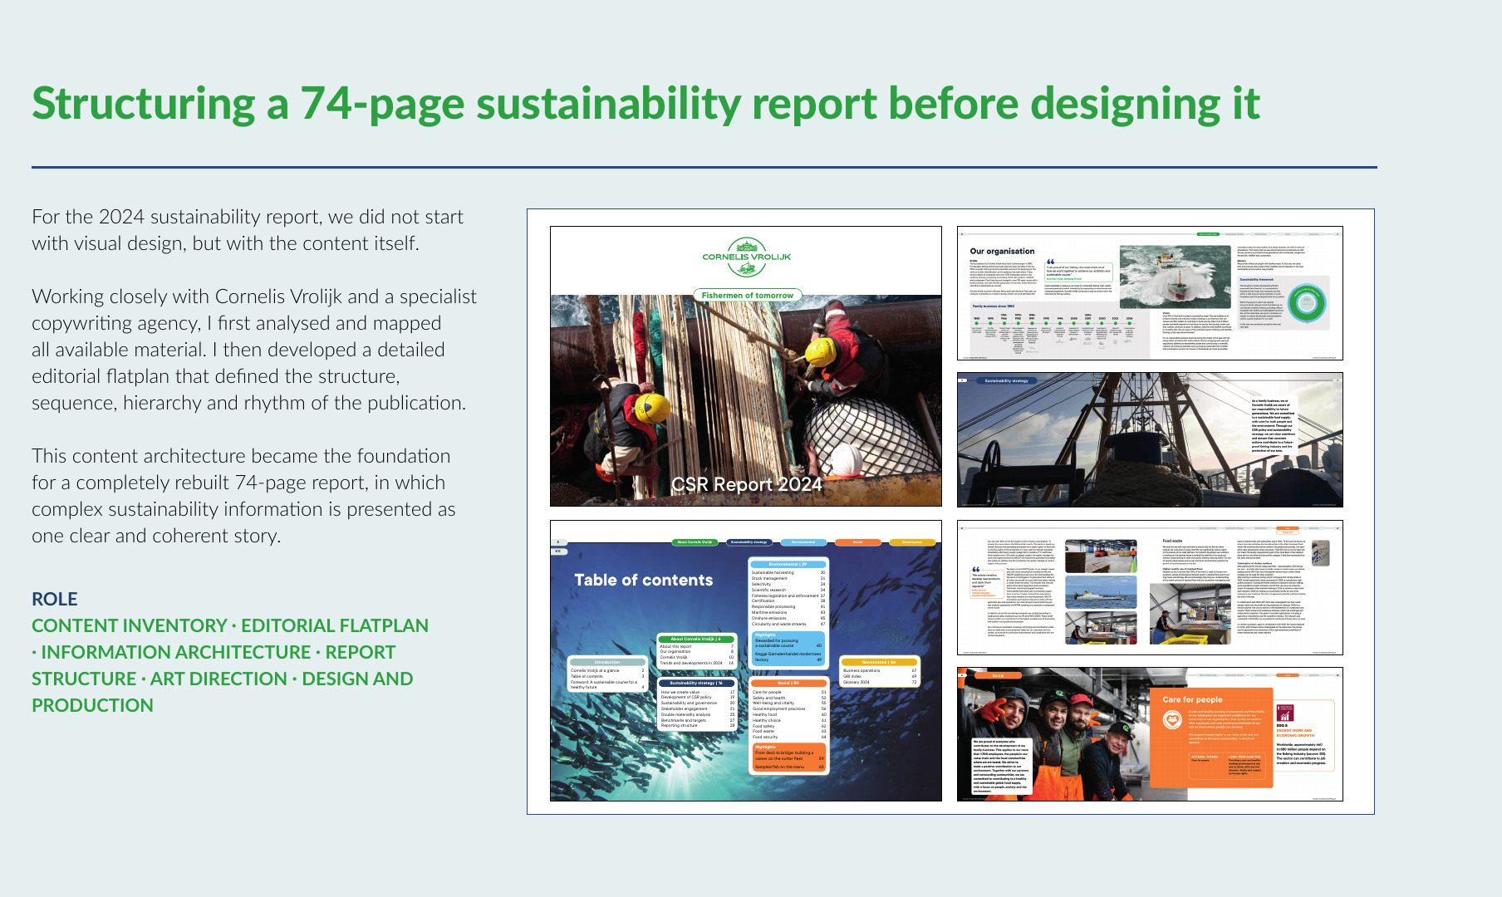Click the light blue 'Environmental' tab in contents page
Image resolution: width=1502 pixels, height=897 pixels.
tap(803, 542)
